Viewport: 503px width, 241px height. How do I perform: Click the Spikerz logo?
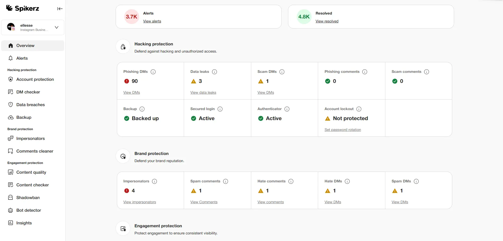22,8
